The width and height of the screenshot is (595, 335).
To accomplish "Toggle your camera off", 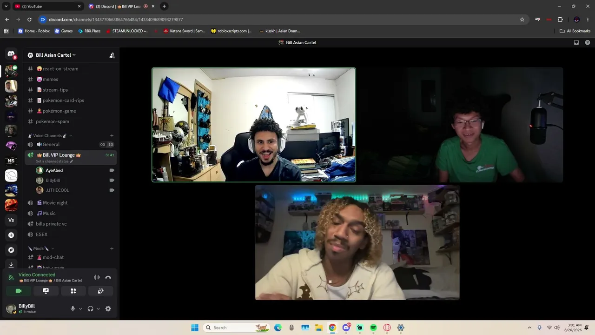I will point(19,291).
